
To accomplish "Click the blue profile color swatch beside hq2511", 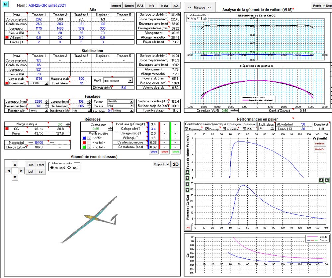I will [84, 138].
